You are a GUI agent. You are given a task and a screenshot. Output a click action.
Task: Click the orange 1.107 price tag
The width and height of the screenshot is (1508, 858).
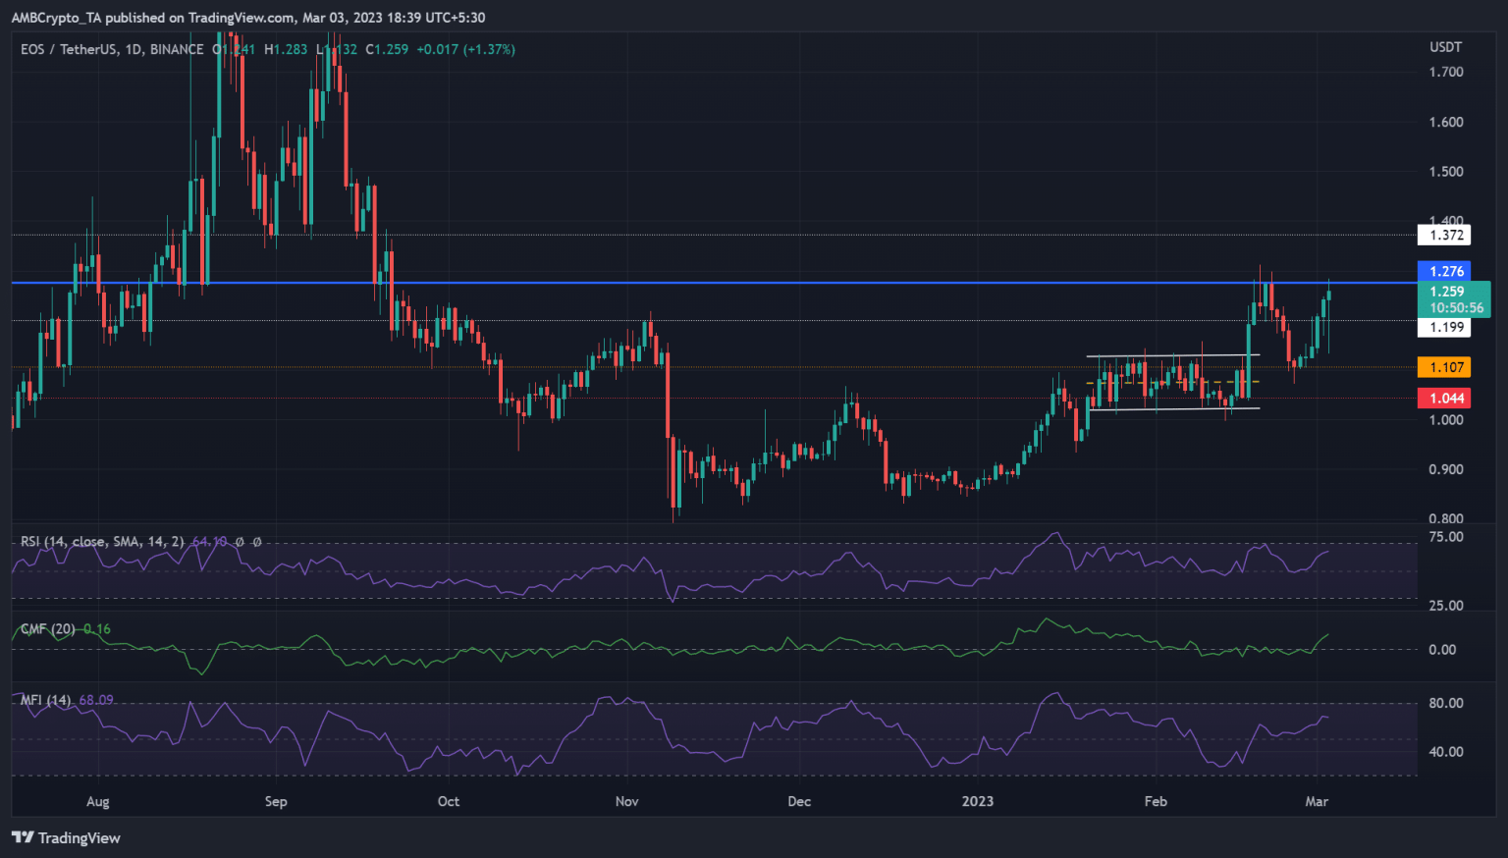coord(1445,367)
